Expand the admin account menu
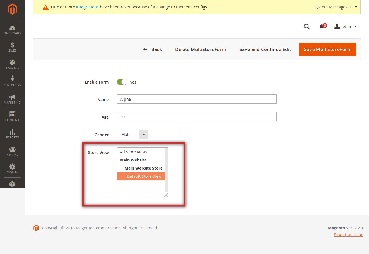The width and height of the screenshot is (369, 254). pyautogui.click(x=346, y=26)
